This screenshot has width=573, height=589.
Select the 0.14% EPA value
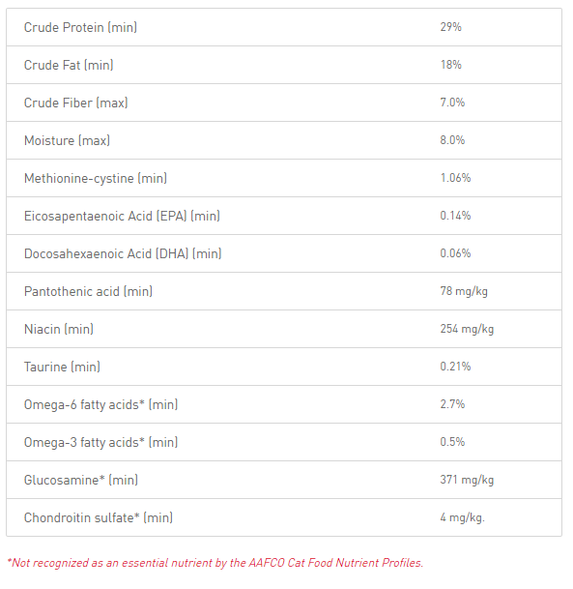coord(455,216)
